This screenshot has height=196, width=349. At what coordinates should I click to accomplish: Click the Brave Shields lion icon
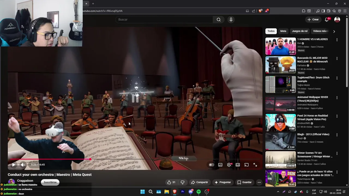[x=260, y=11]
